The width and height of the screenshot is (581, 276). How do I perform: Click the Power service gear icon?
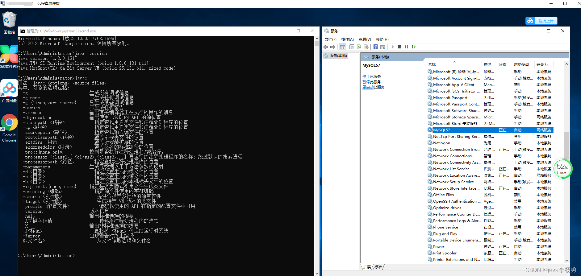click(x=430, y=246)
